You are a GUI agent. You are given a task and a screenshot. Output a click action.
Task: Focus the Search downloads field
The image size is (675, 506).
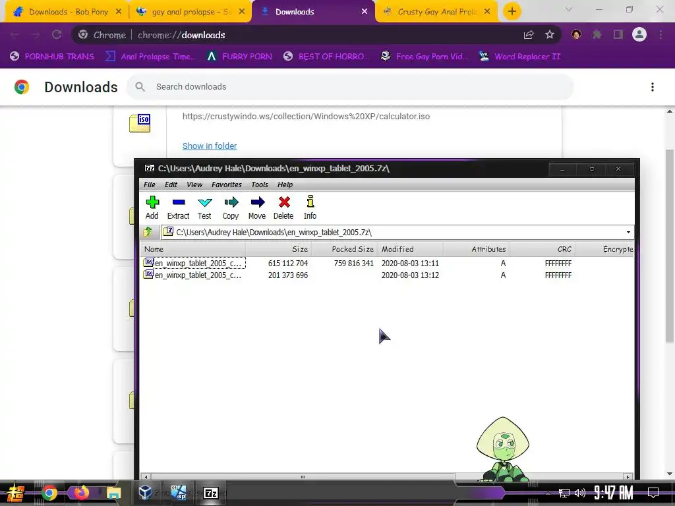click(x=350, y=86)
